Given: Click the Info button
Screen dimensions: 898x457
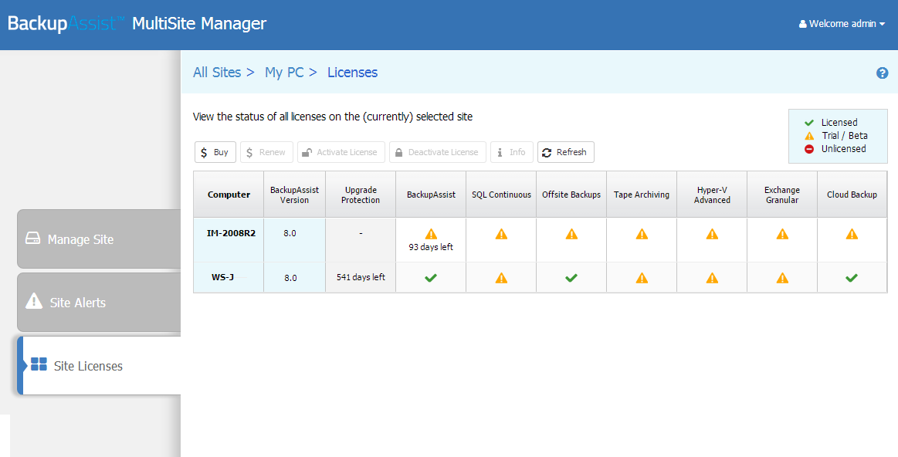Looking at the screenshot, I should pos(512,152).
